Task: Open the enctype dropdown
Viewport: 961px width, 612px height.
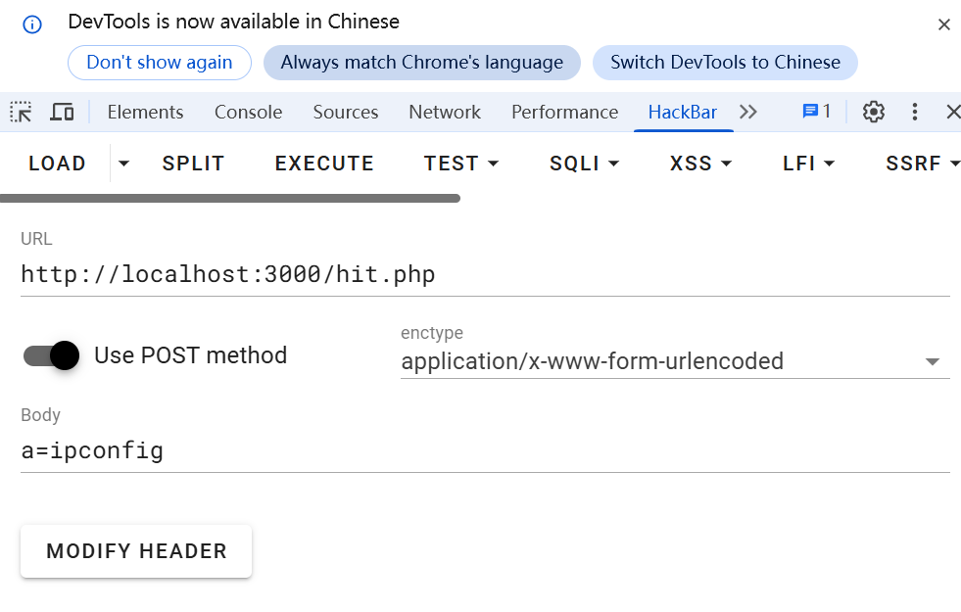Action: 675,361
